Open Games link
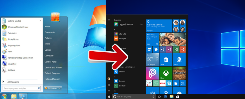245x99 pixels. (x=48, y=50)
